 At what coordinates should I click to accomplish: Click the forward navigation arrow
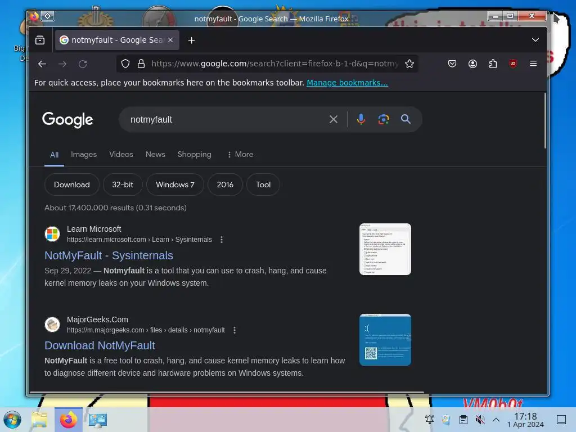click(x=62, y=64)
